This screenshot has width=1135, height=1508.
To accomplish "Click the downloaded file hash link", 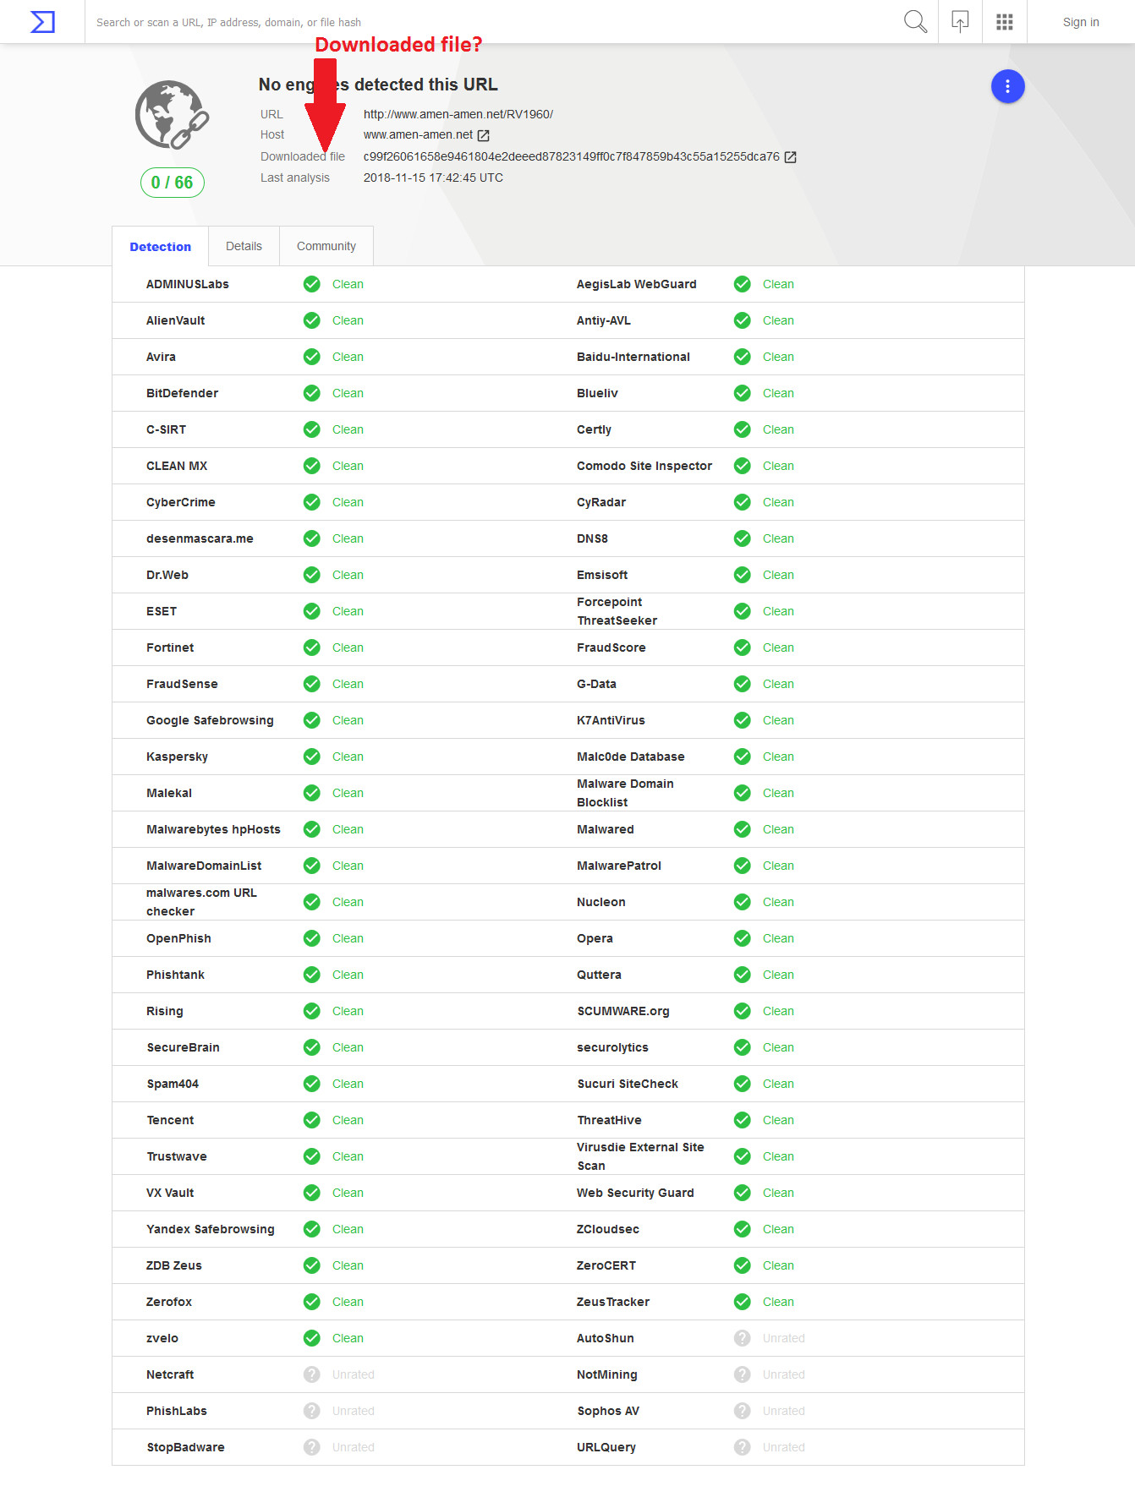I will click(x=571, y=156).
